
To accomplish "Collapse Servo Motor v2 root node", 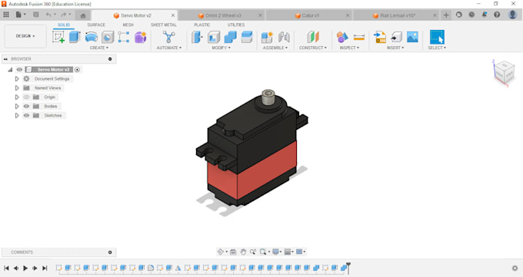I will click(x=10, y=70).
